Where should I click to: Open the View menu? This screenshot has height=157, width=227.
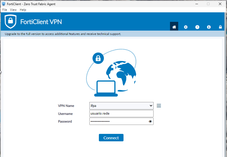point(13,10)
